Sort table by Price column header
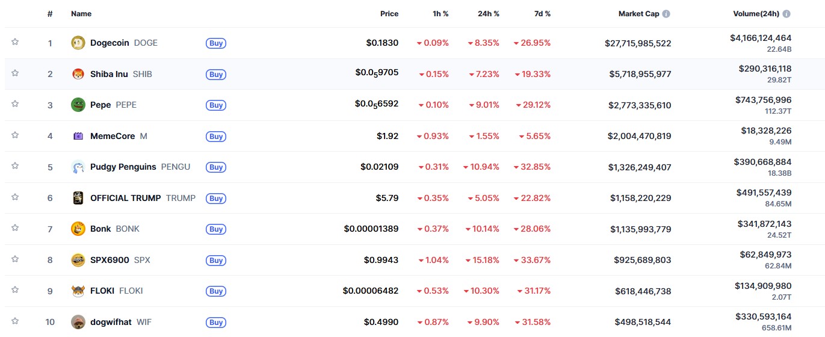The width and height of the screenshot is (825, 337). click(389, 14)
